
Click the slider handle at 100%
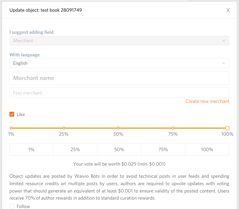[x=227, y=128]
